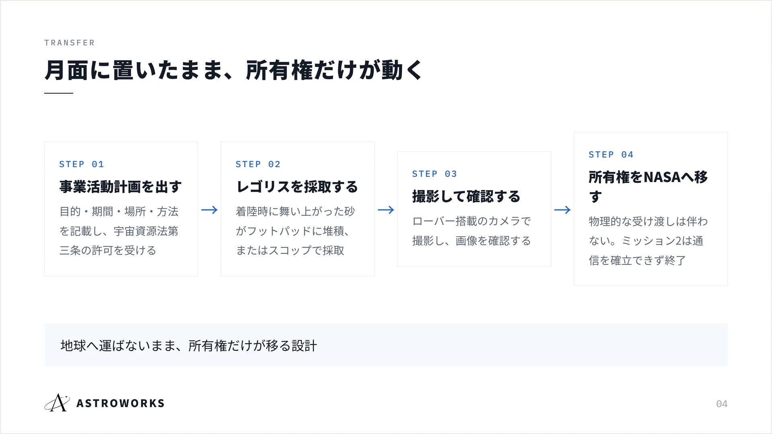The image size is (772, 434).
Task: Click the heading レゴリスを採取する
Action: click(x=297, y=187)
